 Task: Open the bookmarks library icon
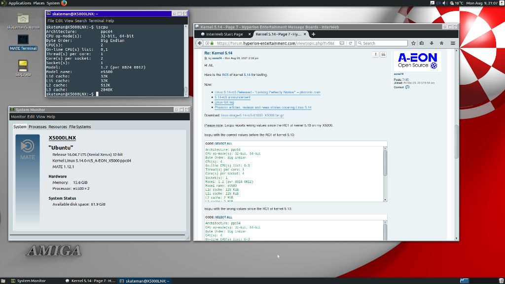click(422, 43)
